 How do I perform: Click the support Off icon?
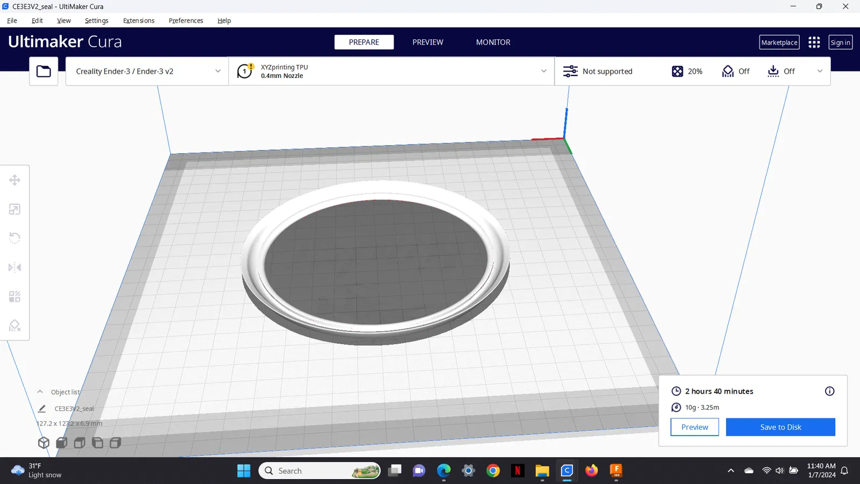[728, 71]
